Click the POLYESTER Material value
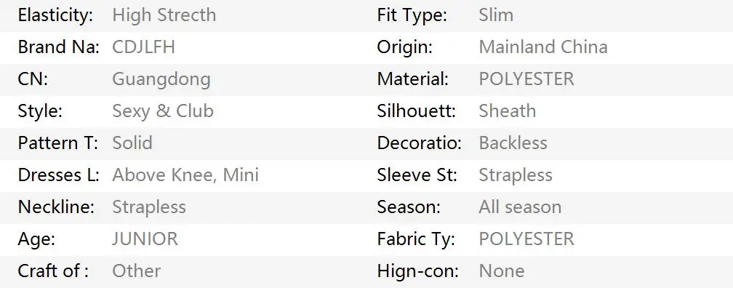 (x=526, y=79)
